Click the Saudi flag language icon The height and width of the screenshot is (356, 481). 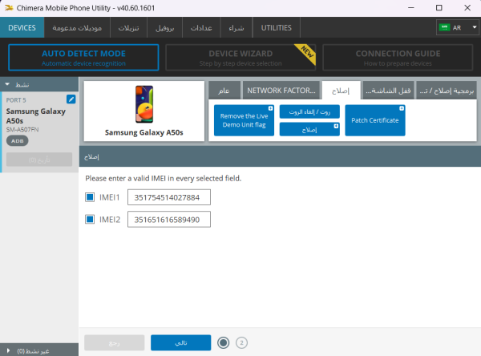(x=444, y=27)
